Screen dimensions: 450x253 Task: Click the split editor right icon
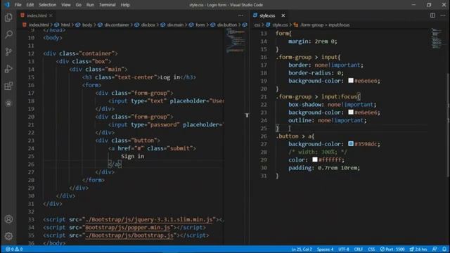tap(432, 15)
